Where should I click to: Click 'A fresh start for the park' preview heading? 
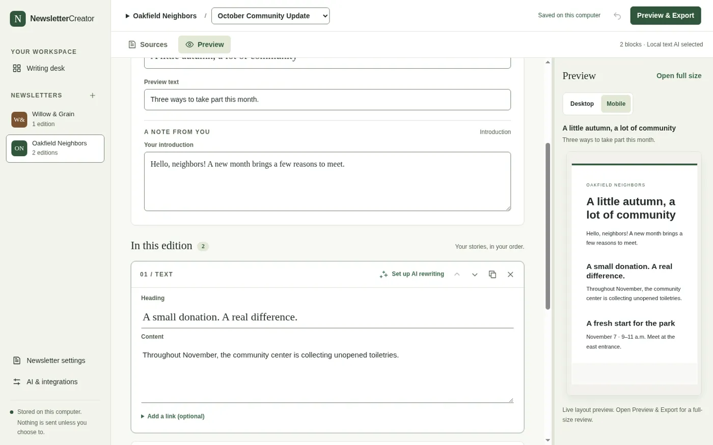(630, 323)
